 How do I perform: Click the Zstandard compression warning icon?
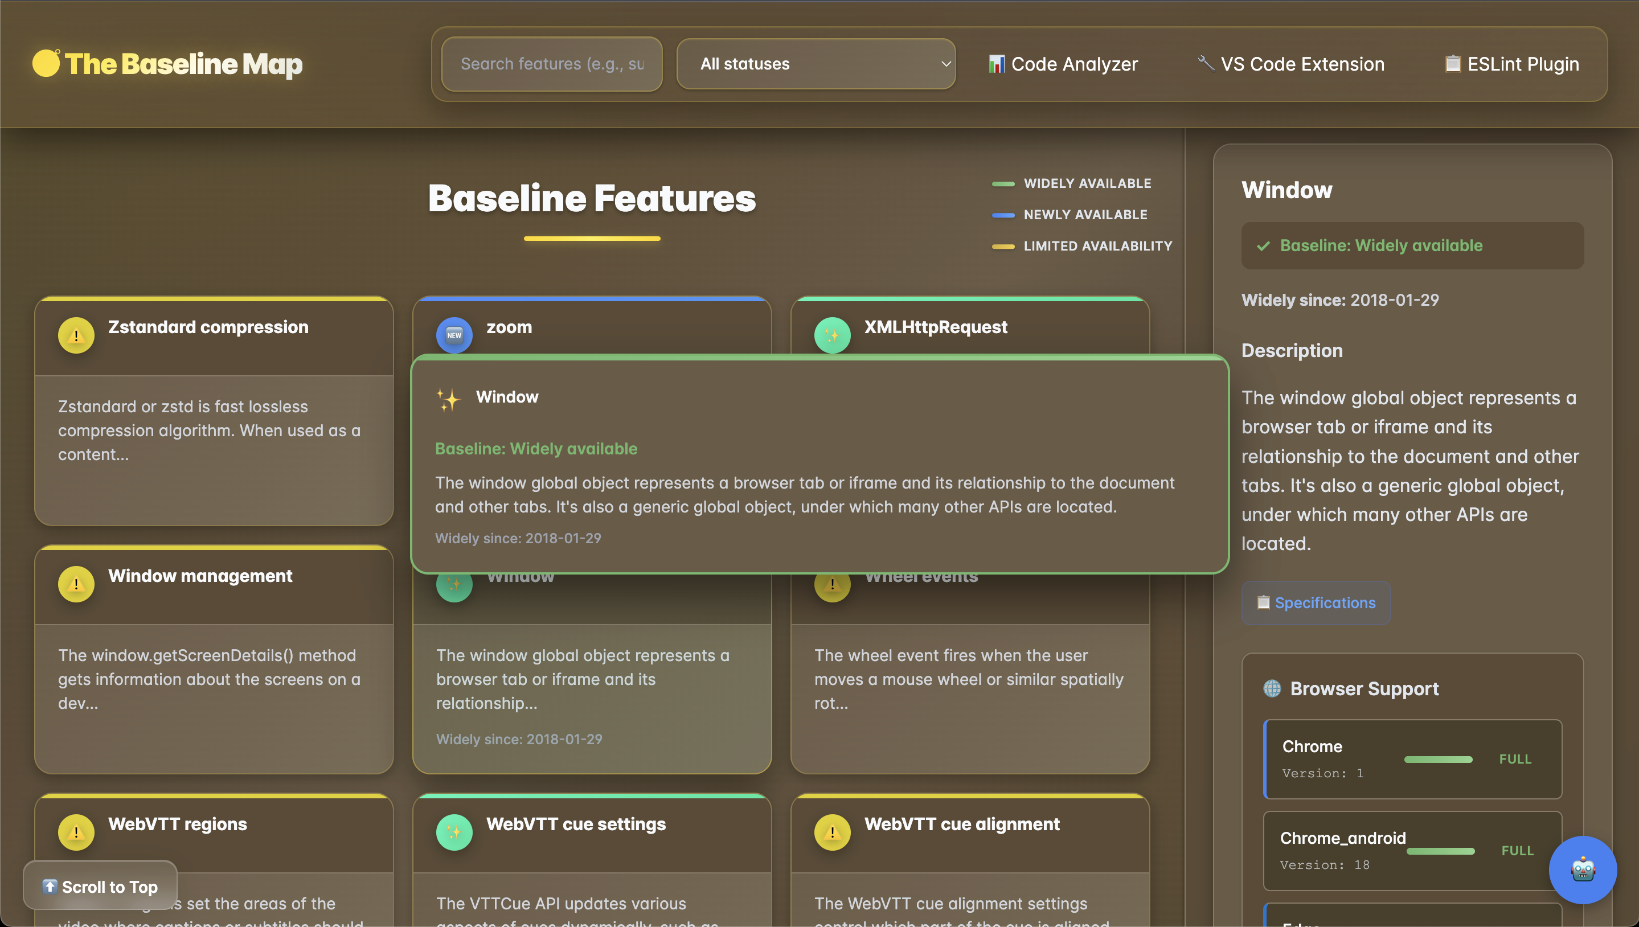click(76, 335)
